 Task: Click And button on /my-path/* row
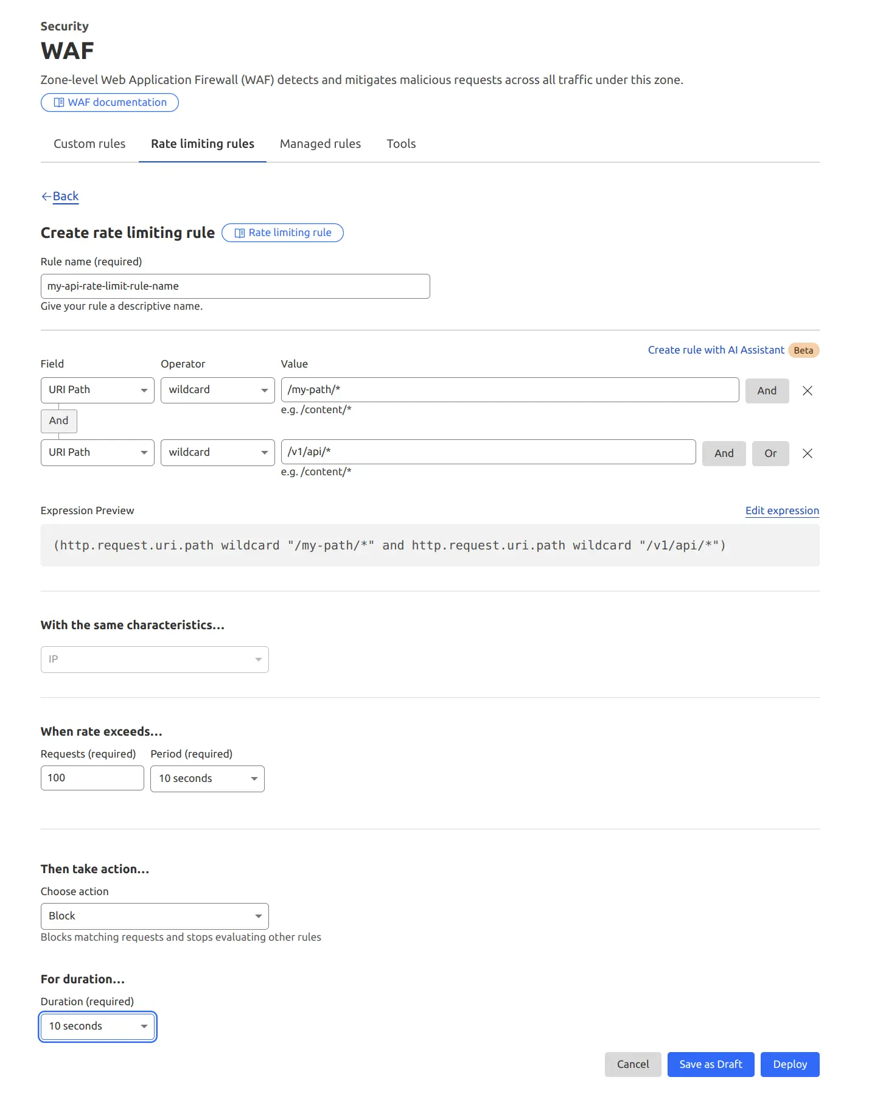[767, 391]
